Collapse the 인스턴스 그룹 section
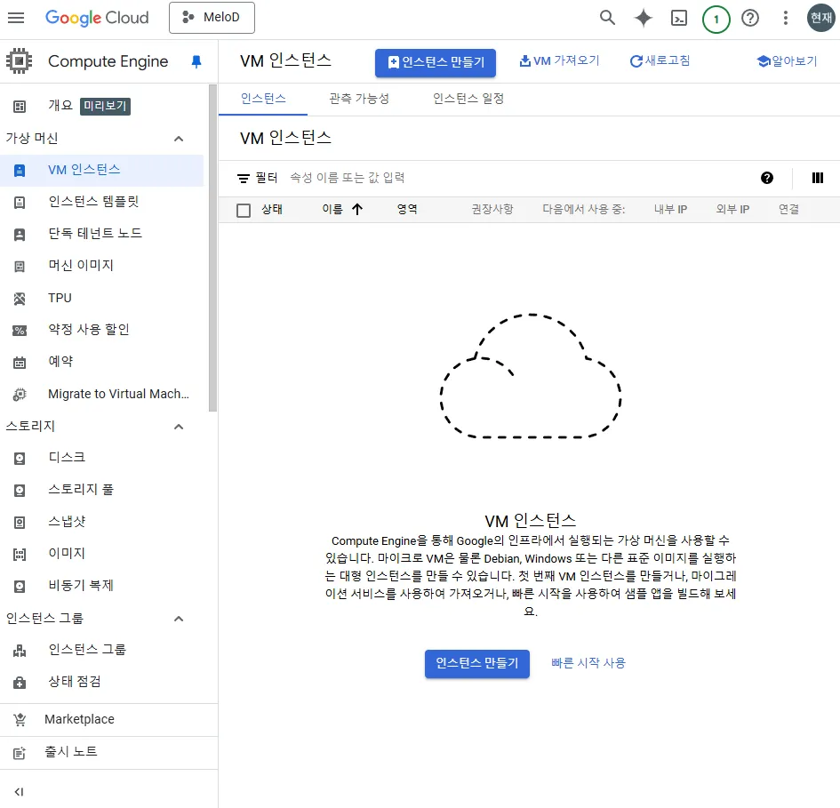The height and width of the screenshot is (808, 840). (x=179, y=619)
